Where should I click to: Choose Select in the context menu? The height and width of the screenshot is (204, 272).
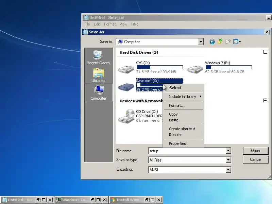click(183, 88)
